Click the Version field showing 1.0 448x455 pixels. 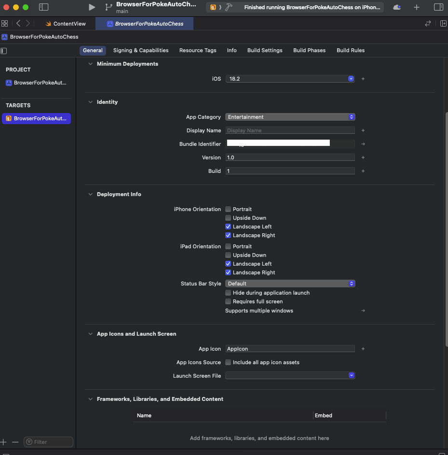click(x=290, y=157)
